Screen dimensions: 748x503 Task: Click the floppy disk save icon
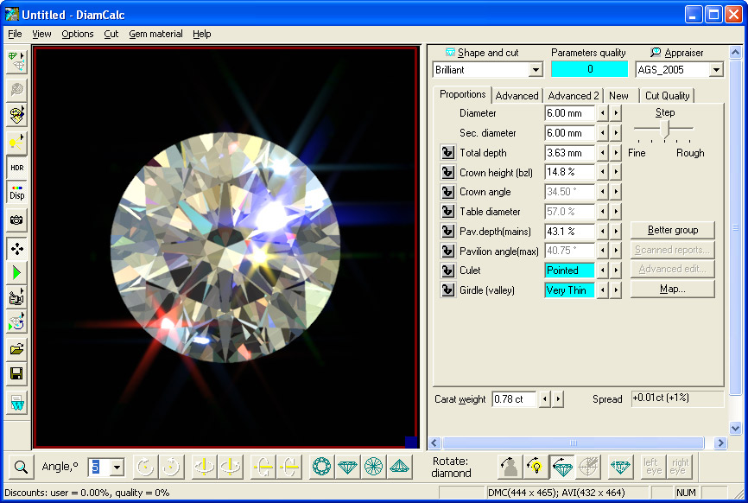pos(16,374)
